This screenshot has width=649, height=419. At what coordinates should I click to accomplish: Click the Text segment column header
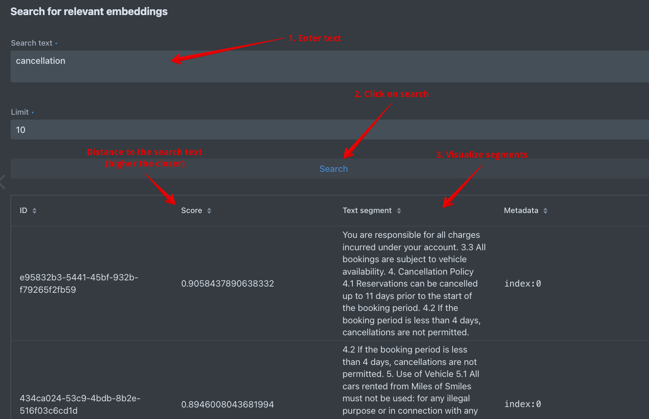coord(367,210)
